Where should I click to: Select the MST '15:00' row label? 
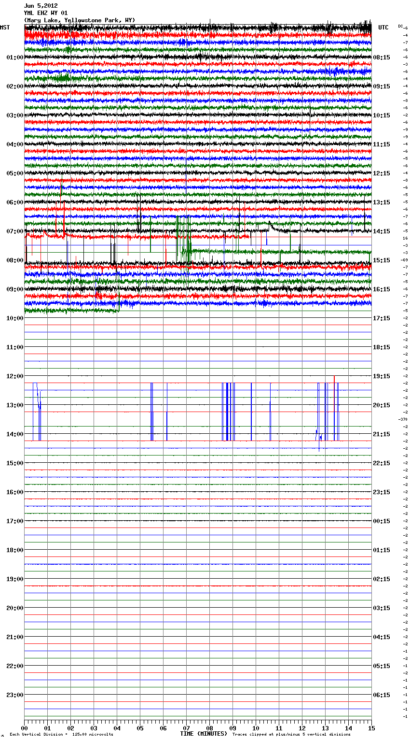(15, 463)
